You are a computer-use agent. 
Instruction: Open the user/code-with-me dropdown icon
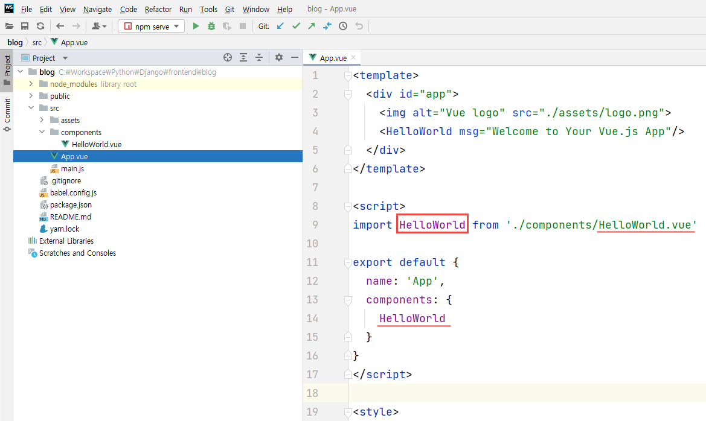point(99,26)
